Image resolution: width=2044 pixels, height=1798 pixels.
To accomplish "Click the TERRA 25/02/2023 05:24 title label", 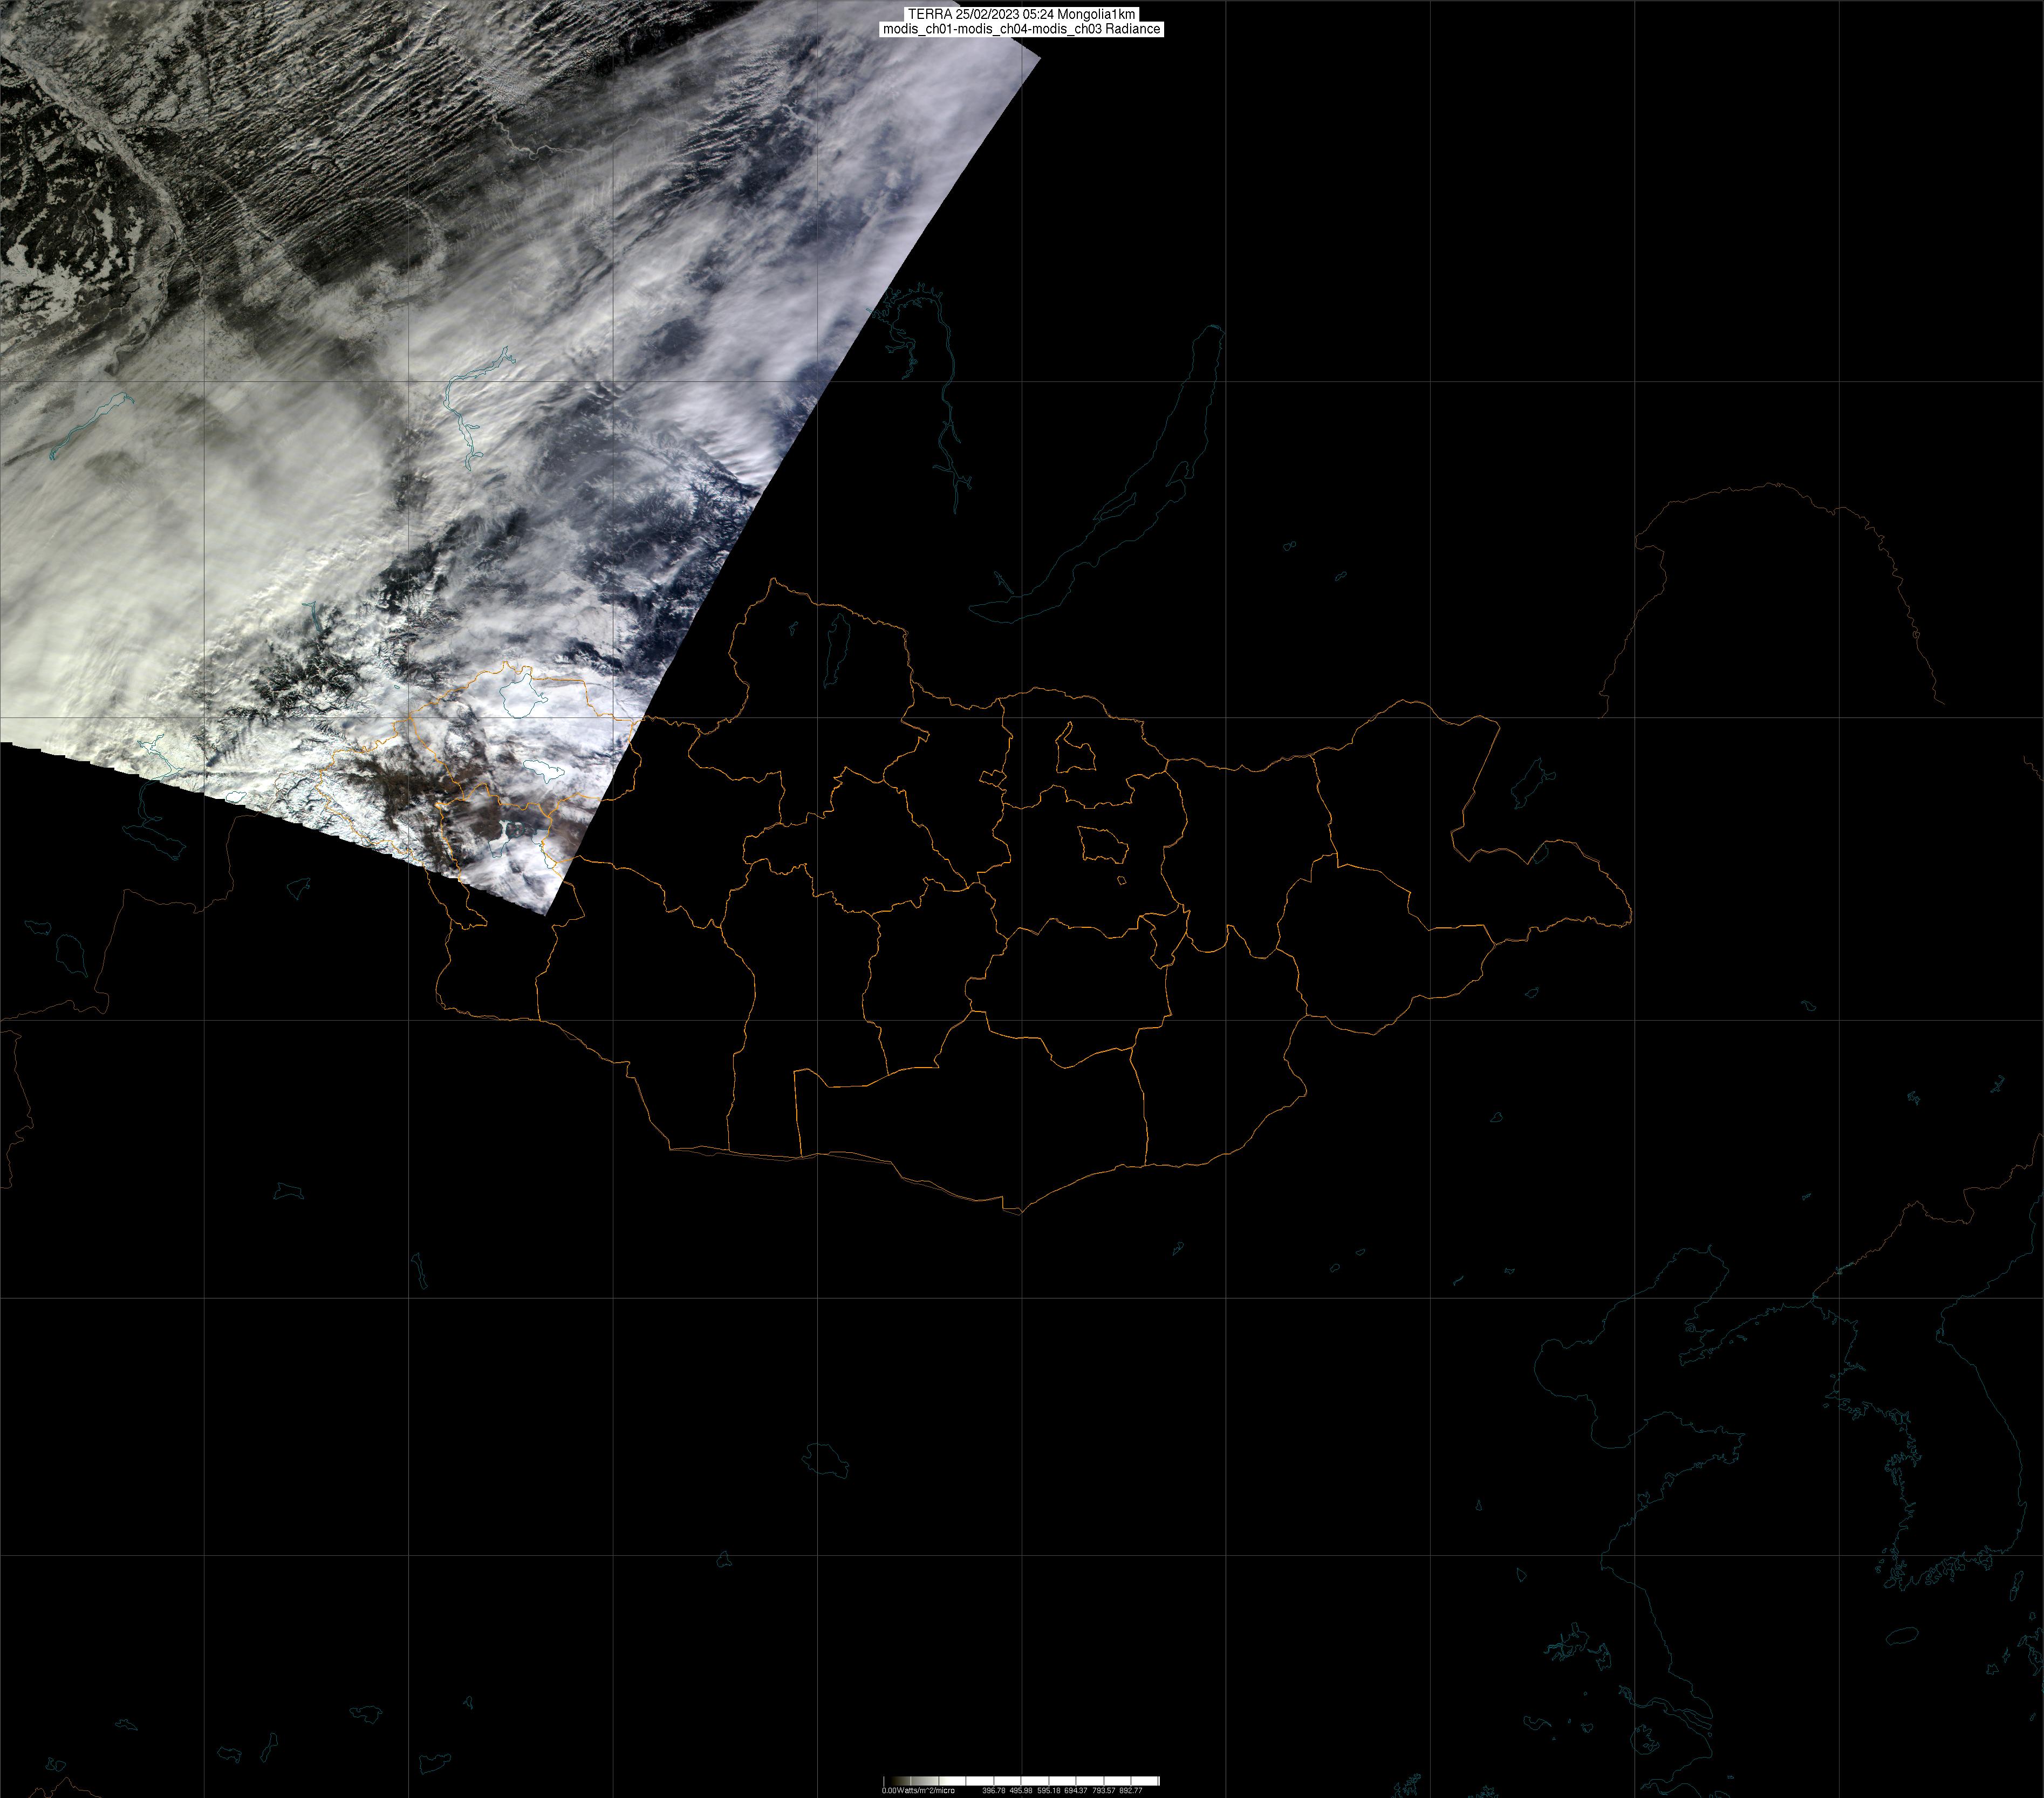I will [1021, 14].
